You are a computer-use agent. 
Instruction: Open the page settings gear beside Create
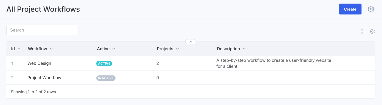tap(371, 9)
